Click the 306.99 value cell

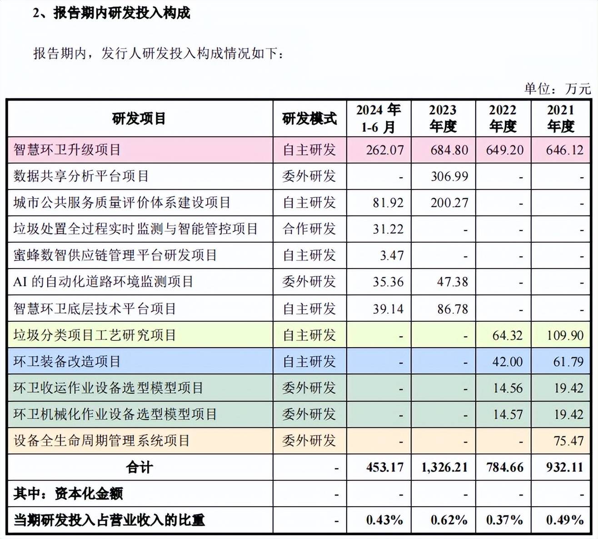449,176
